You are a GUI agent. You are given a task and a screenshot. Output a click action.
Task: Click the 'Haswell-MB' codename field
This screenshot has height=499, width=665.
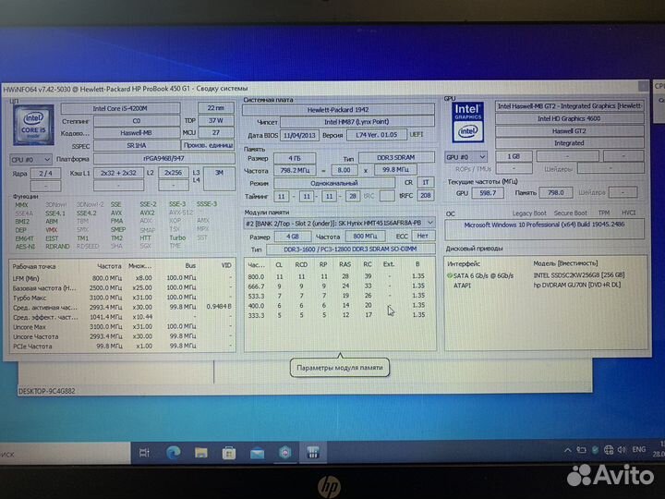136,133
